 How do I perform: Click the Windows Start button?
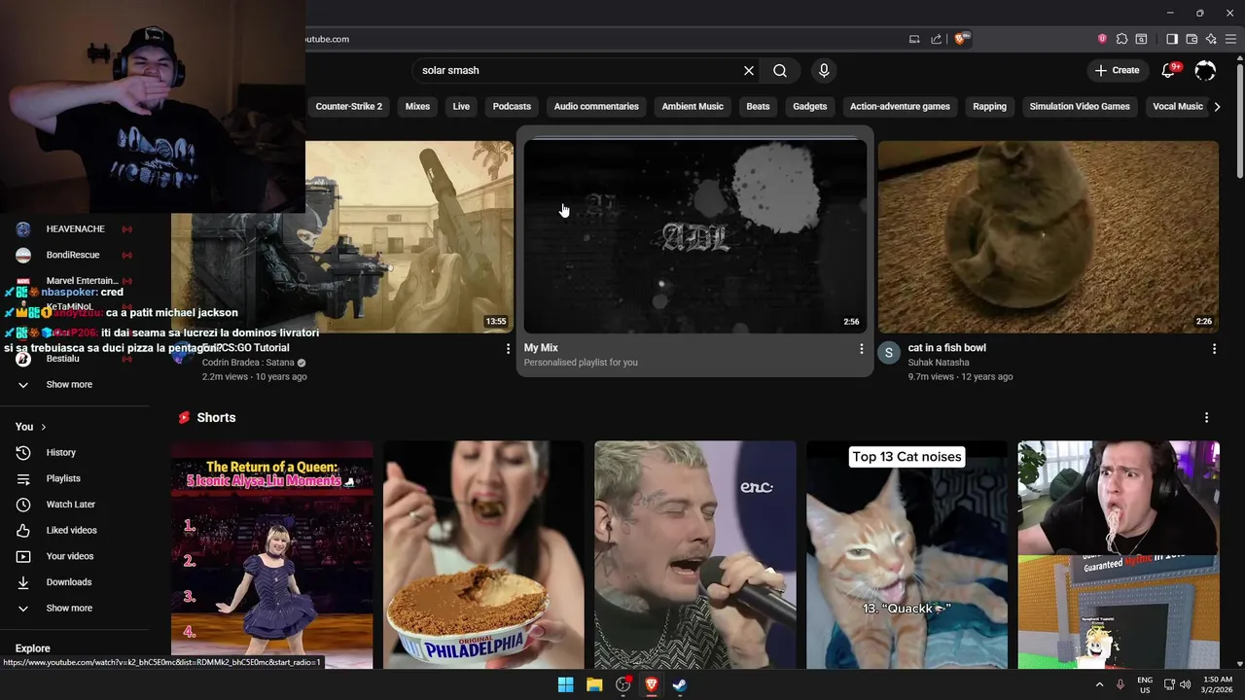[565, 684]
